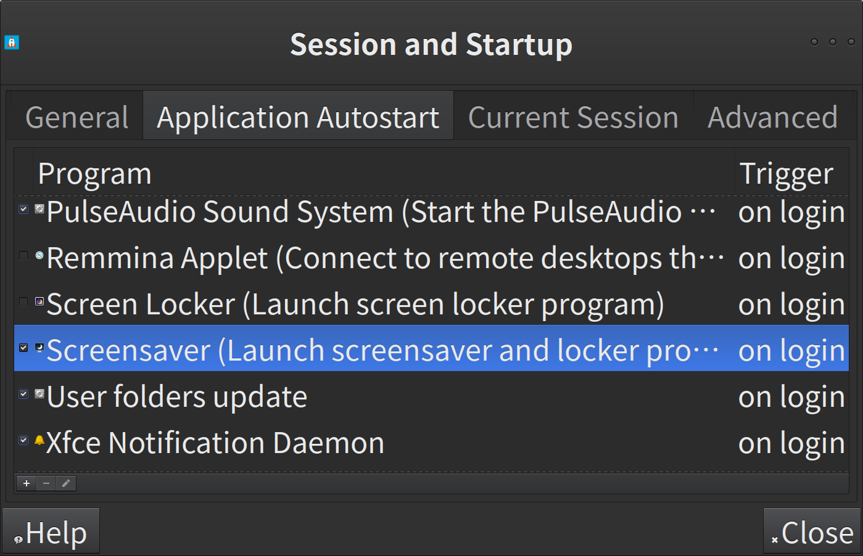Click the Screen Locker moon icon

click(x=39, y=301)
